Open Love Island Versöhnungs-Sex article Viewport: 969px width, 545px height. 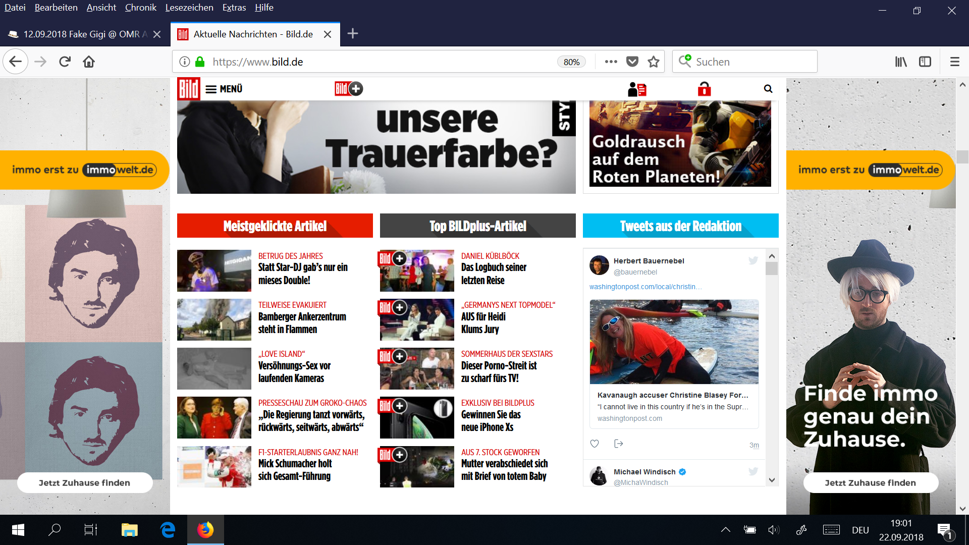[x=294, y=372]
